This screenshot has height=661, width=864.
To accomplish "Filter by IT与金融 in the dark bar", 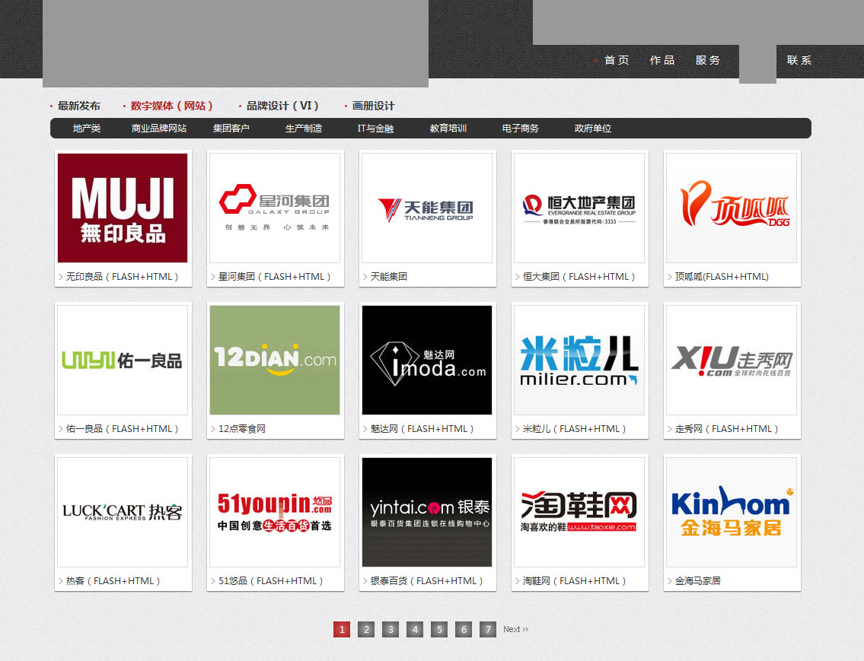I will coord(375,129).
